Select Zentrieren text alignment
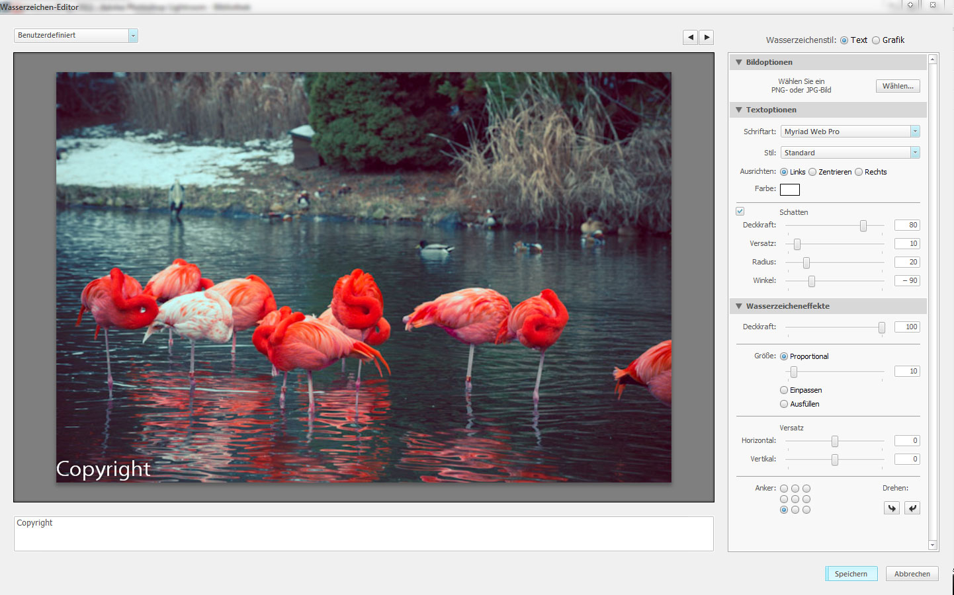 [812, 172]
